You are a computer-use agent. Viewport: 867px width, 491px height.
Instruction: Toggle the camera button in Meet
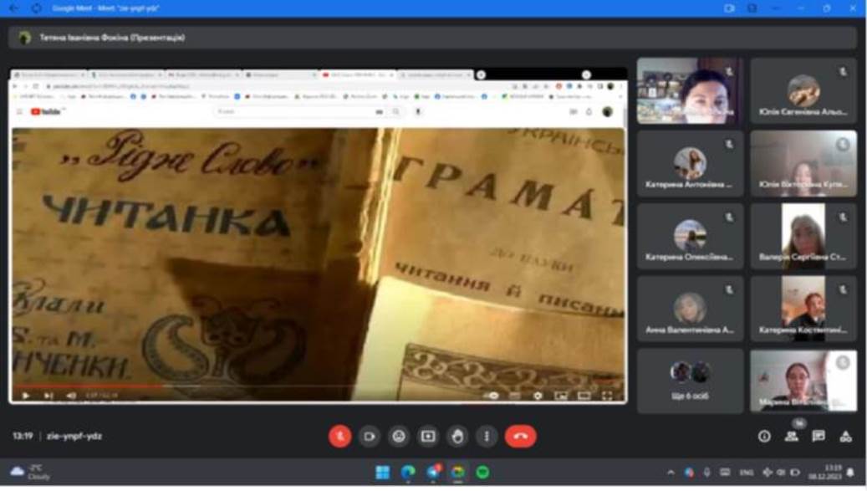click(x=370, y=436)
